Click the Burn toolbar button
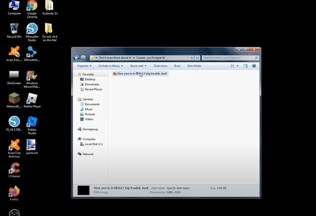The height and width of the screenshot is (216, 316). 177,66
